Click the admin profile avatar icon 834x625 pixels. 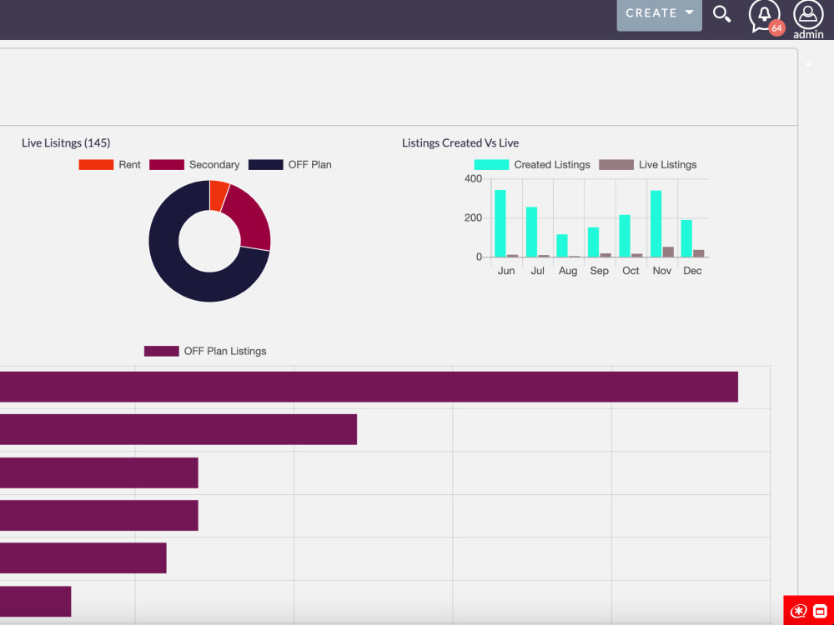pyautogui.click(x=807, y=14)
